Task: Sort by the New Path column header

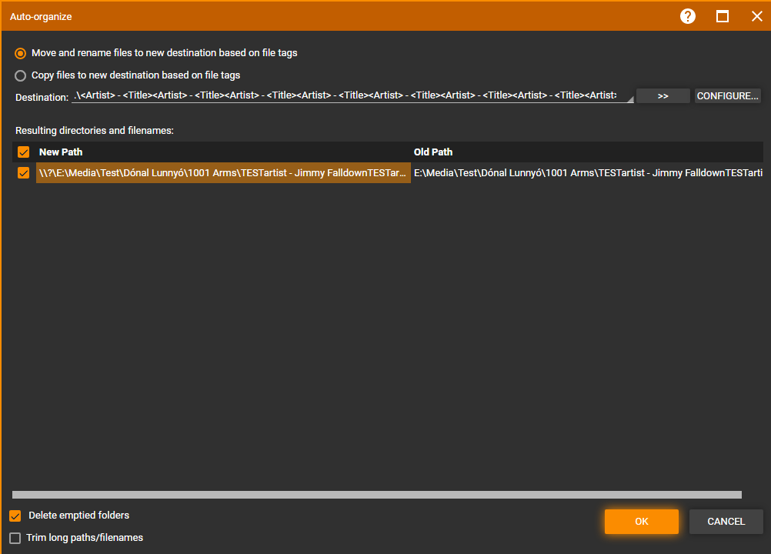Action: click(223, 152)
